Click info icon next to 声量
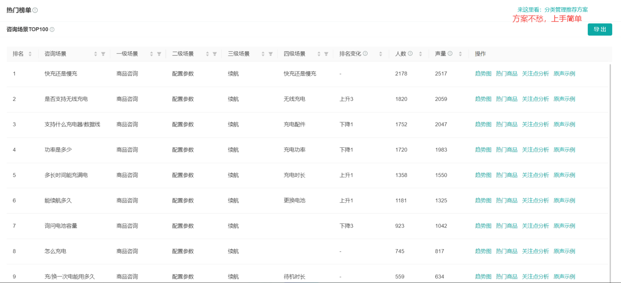 pos(450,53)
